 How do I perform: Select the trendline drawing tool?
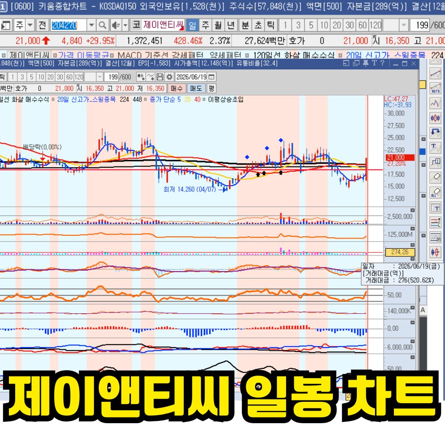[435, 74]
